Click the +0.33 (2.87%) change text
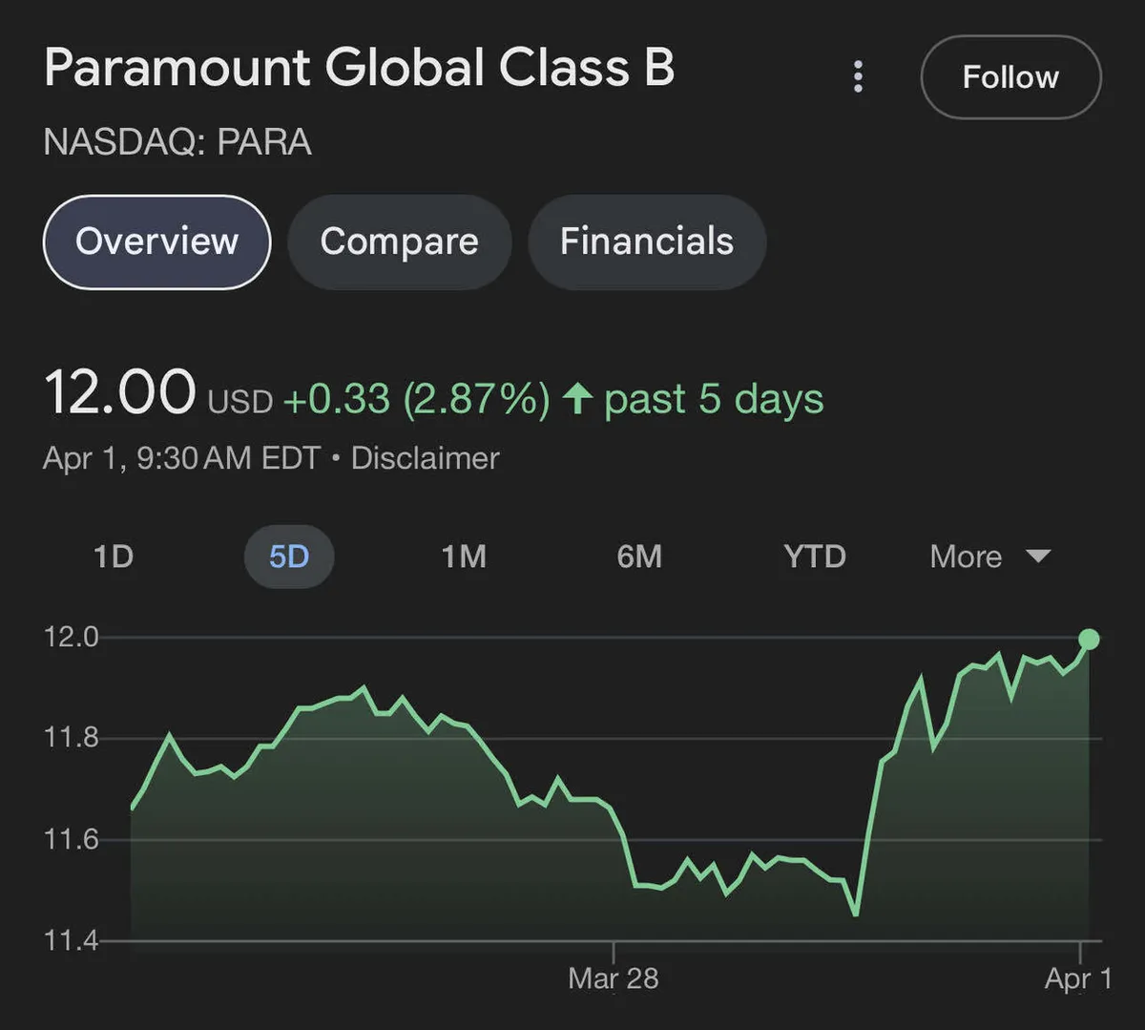This screenshot has width=1145, height=1030. click(416, 399)
